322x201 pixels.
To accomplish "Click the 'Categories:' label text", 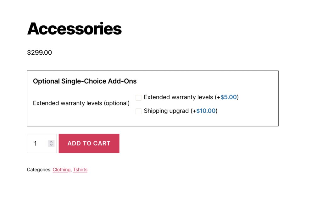I will click(x=39, y=170).
